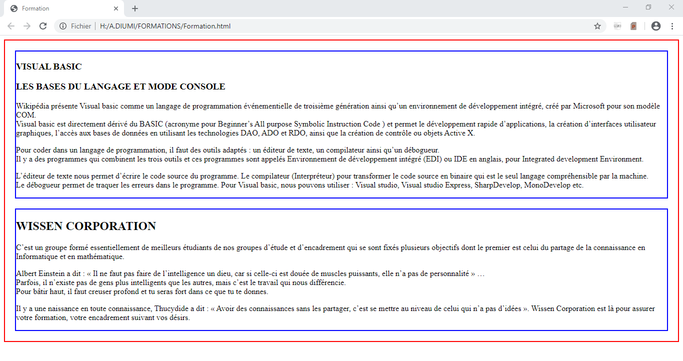Click line starting 'Le débogueur permet de traquer'

coord(299,185)
